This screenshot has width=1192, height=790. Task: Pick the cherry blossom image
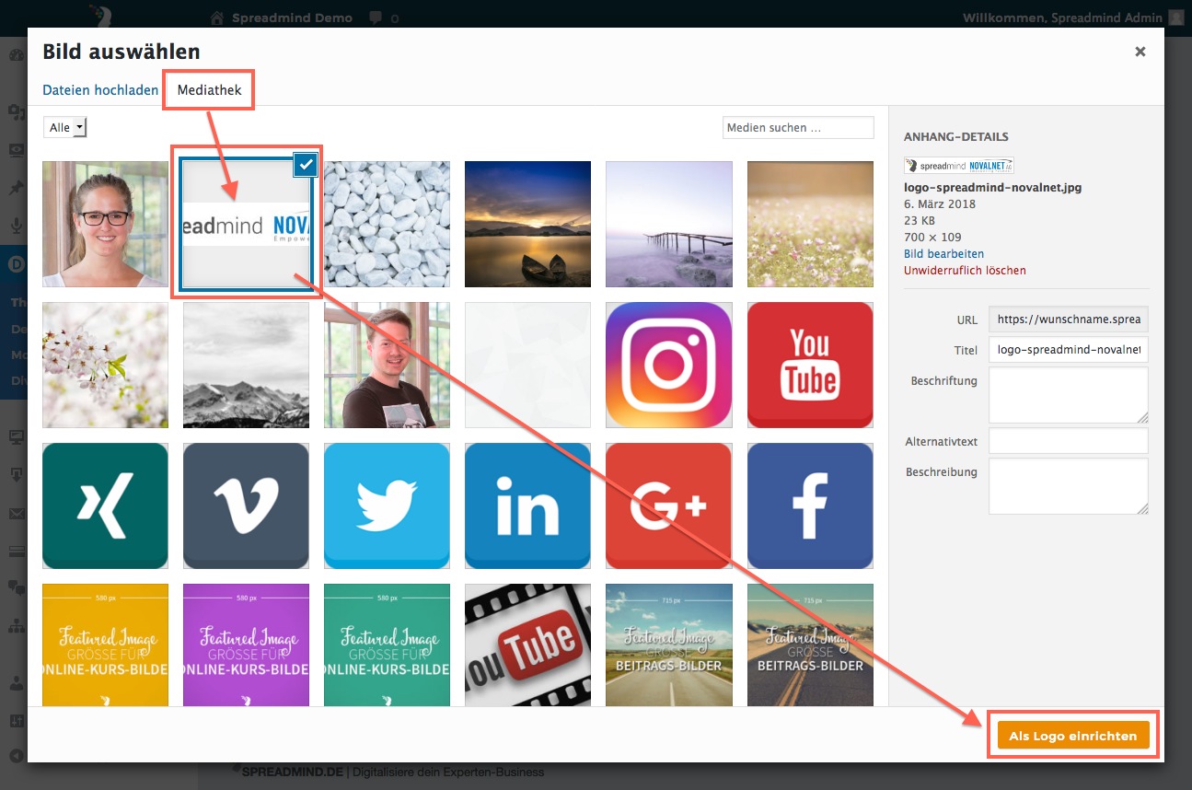tap(106, 366)
